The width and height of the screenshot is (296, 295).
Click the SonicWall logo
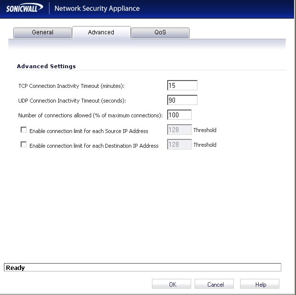(25, 8)
